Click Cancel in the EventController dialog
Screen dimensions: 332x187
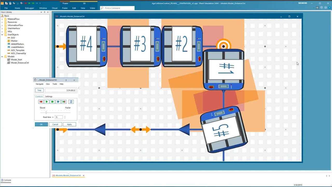[x=55, y=124]
